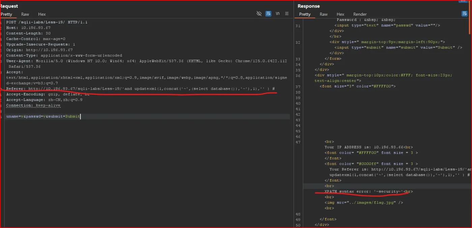
Task: Click the input name="passwd" response line
Action: tap(387, 25)
